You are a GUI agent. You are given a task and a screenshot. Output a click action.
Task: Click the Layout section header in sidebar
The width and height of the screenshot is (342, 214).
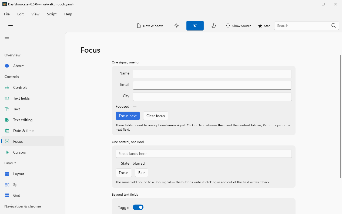point(10,163)
